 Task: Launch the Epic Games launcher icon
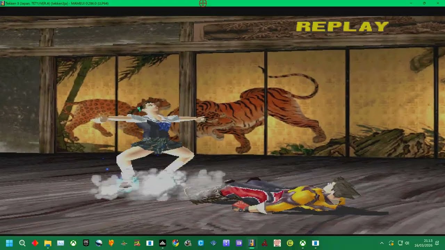(x=86, y=243)
